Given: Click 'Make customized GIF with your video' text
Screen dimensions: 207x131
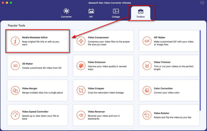Looking at the screenshot, I should [174, 43].
